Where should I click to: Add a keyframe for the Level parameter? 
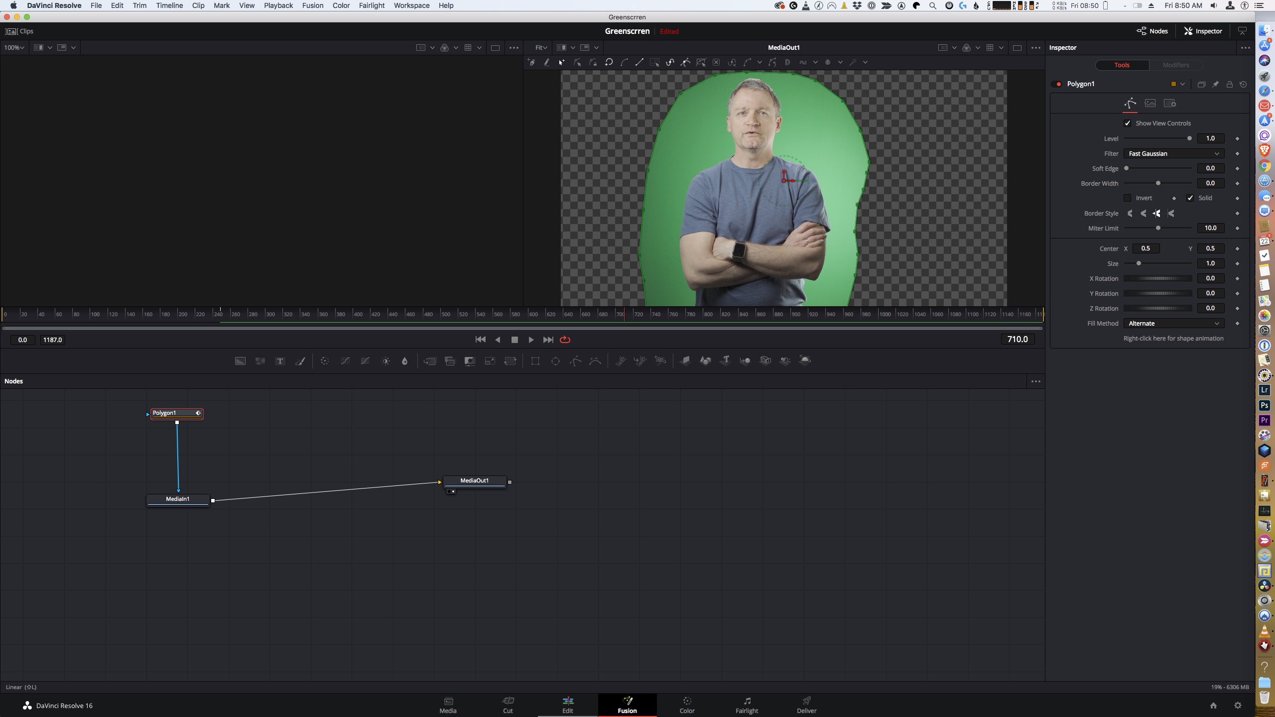click(1237, 138)
